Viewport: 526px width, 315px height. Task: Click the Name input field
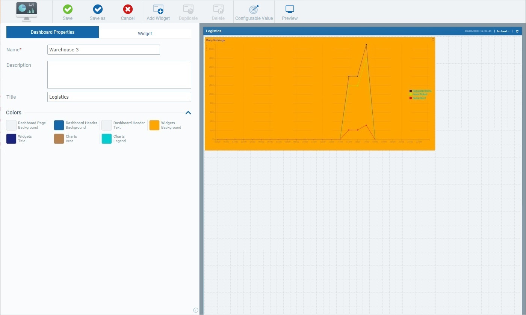pos(104,49)
